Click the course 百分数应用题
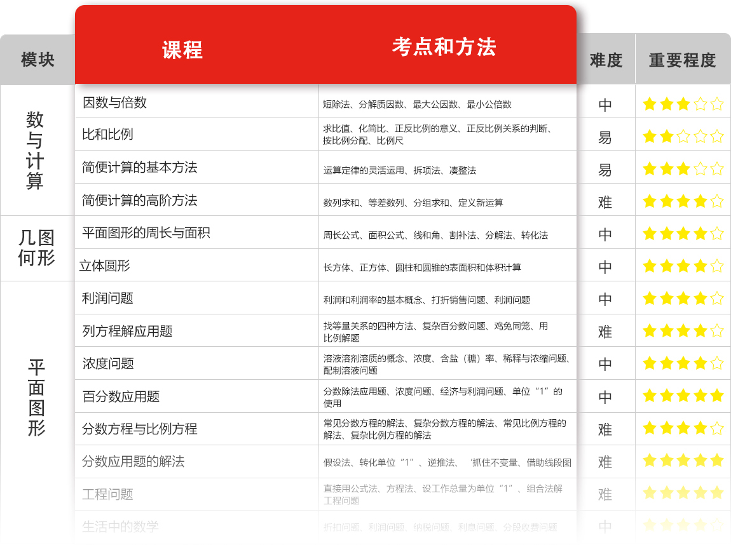Screen dimensions: 731x545 pyautogui.click(x=121, y=396)
